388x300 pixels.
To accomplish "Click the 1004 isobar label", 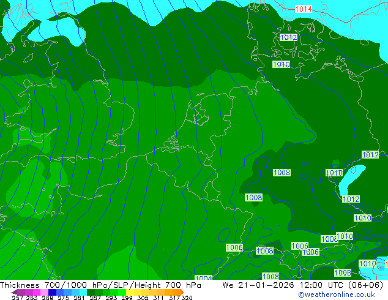I will (x=203, y=278).
